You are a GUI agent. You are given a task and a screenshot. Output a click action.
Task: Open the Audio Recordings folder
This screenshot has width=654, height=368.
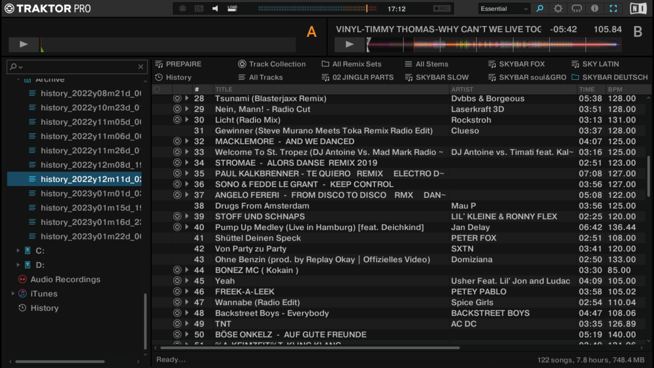(x=65, y=279)
